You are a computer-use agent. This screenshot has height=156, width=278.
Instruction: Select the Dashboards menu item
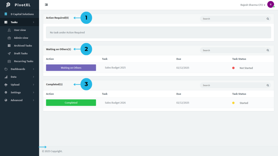coord(20,69)
